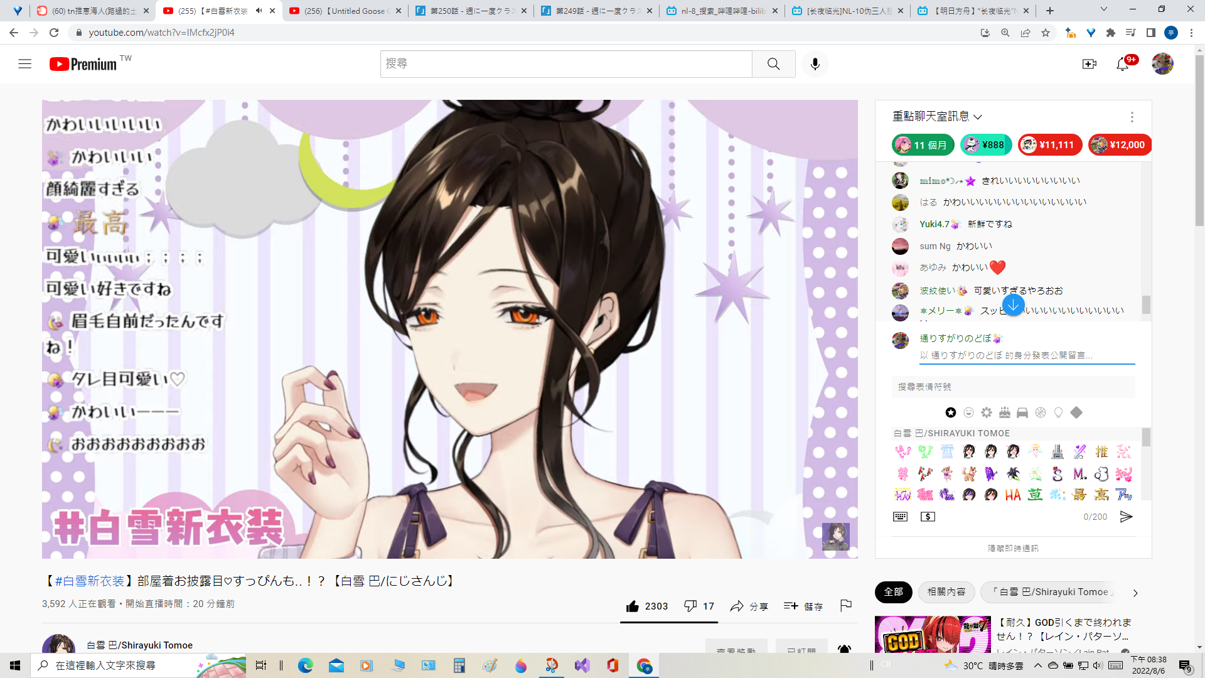The image size is (1205, 678).
Task: Click the 搜尋表情符號 emoji search box
Action: [x=1013, y=387]
